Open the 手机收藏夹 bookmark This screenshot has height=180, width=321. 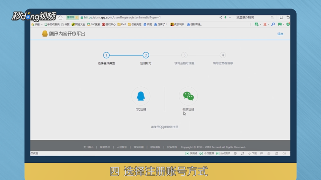[52, 24]
